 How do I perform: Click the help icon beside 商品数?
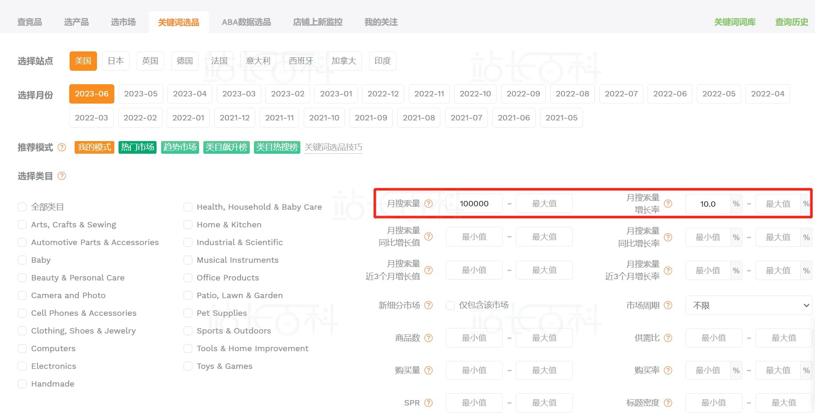pos(429,338)
